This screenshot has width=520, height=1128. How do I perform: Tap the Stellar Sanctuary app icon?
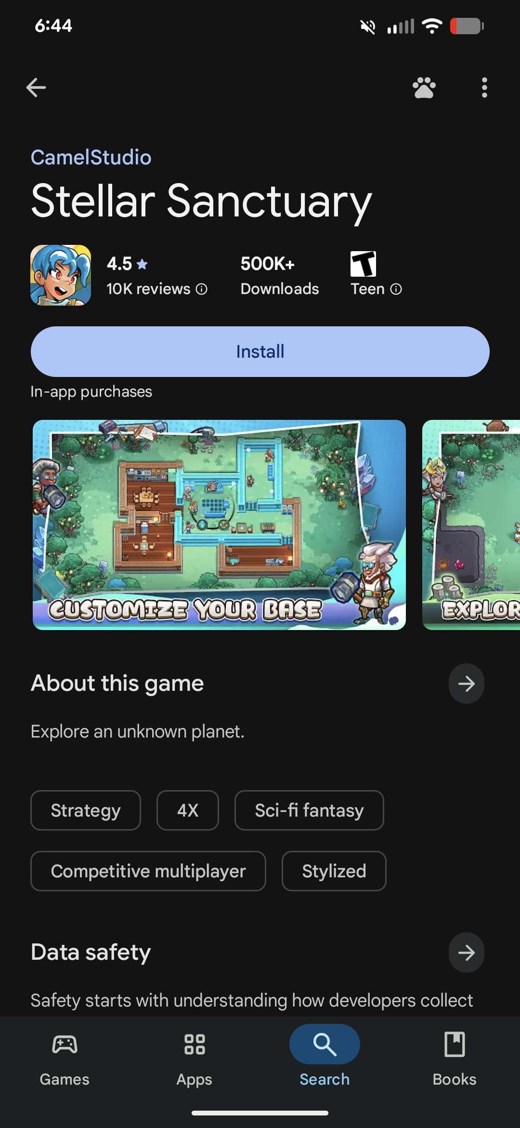point(61,275)
